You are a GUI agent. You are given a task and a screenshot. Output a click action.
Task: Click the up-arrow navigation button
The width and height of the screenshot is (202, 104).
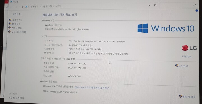pyautogui.click(x=22, y=7)
